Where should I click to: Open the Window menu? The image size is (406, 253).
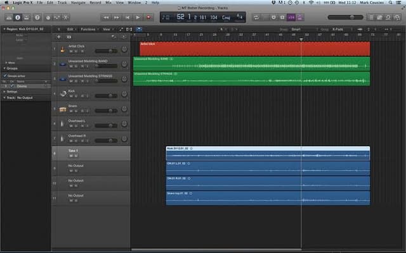[x=134, y=3]
